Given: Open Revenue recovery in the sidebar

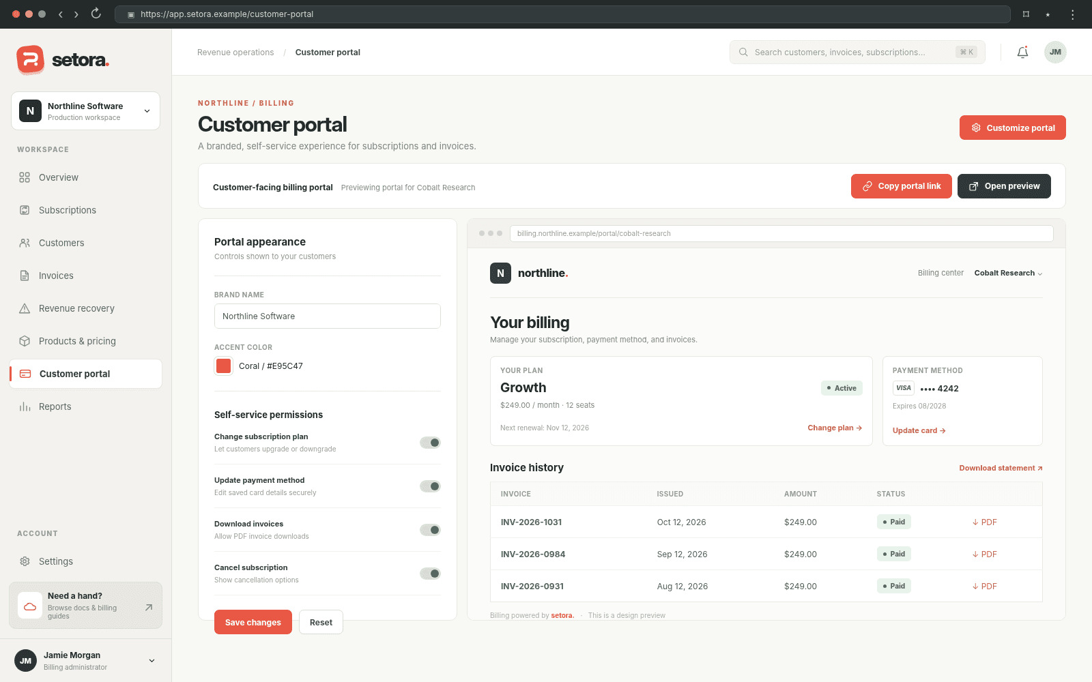Looking at the screenshot, I should (85, 308).
